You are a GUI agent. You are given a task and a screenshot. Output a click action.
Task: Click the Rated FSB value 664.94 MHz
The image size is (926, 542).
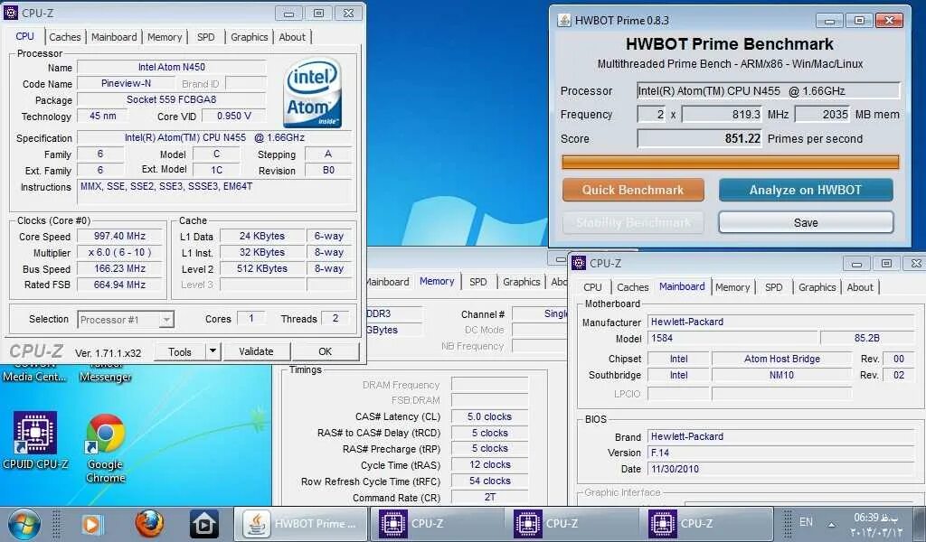[x=120, y=285]
